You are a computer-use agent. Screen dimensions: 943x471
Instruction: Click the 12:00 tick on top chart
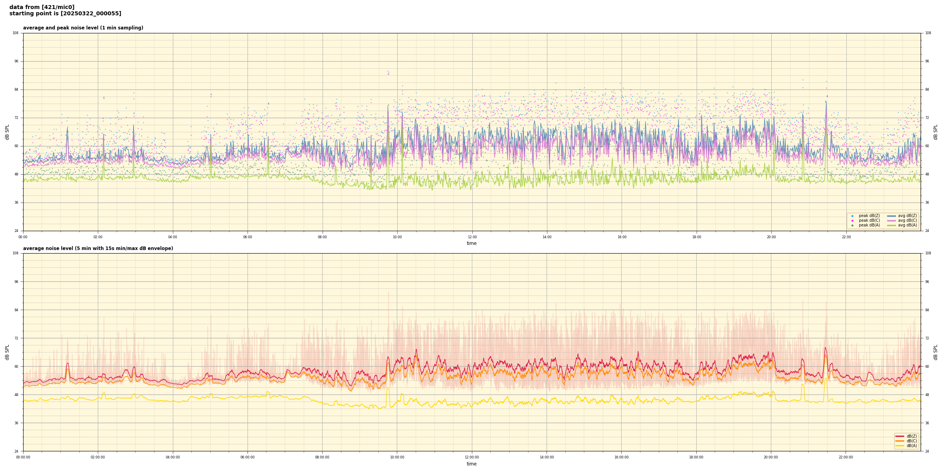coord(472,237)
